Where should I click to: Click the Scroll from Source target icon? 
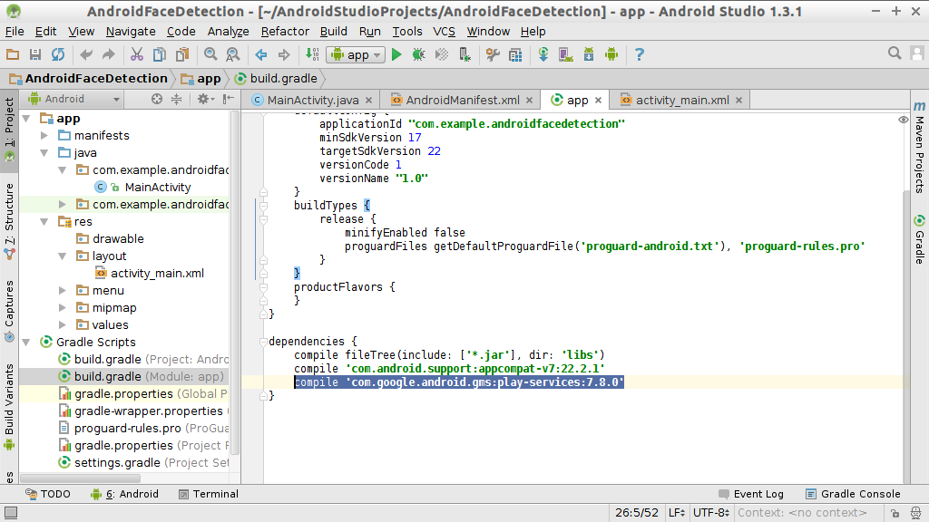click(156, 100)
